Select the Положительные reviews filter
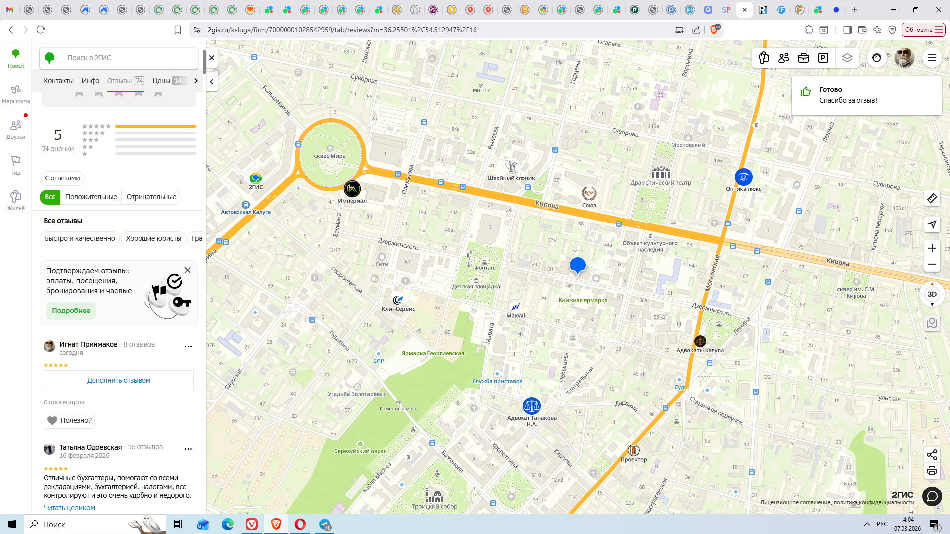This screenshot has width=950, height=534. (91, 197)
